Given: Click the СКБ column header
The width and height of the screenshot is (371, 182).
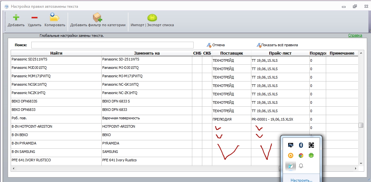Looking at the screenshot, I should pyautogui.click(x=207, y=53).
